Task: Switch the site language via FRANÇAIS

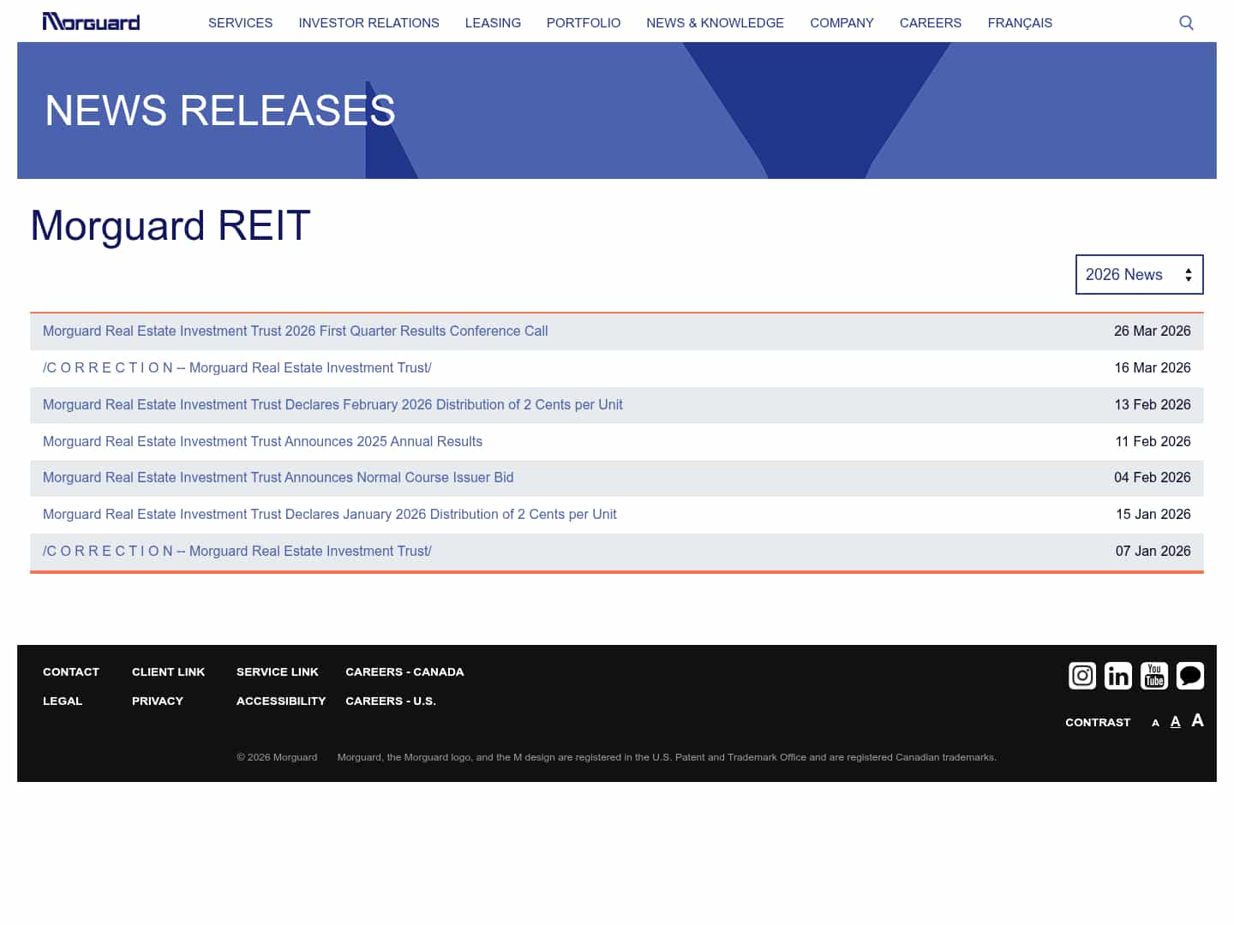Action: click(x=1020, y=23)
